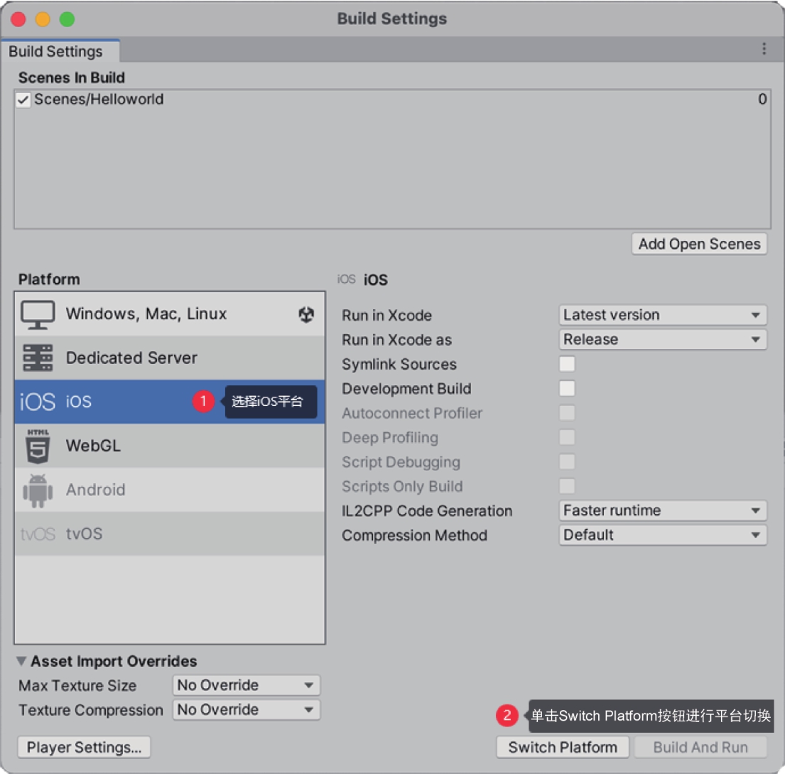Click the Switch Platform button

click(563, 747)
